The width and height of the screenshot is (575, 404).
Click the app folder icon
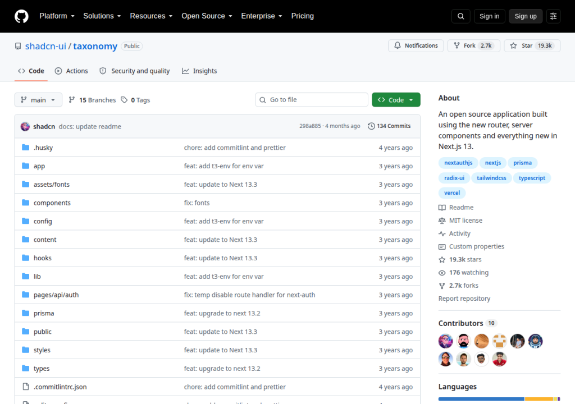(x=25, y=166)
